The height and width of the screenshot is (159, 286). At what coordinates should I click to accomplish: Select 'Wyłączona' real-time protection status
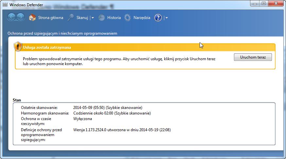pos(82,119)
